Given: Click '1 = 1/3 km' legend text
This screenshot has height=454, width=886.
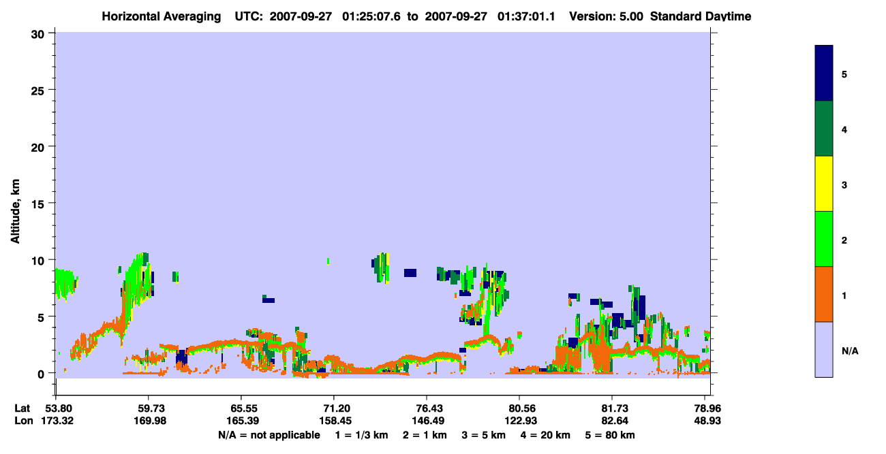Looking at the screenshot, I should [361, 435].
